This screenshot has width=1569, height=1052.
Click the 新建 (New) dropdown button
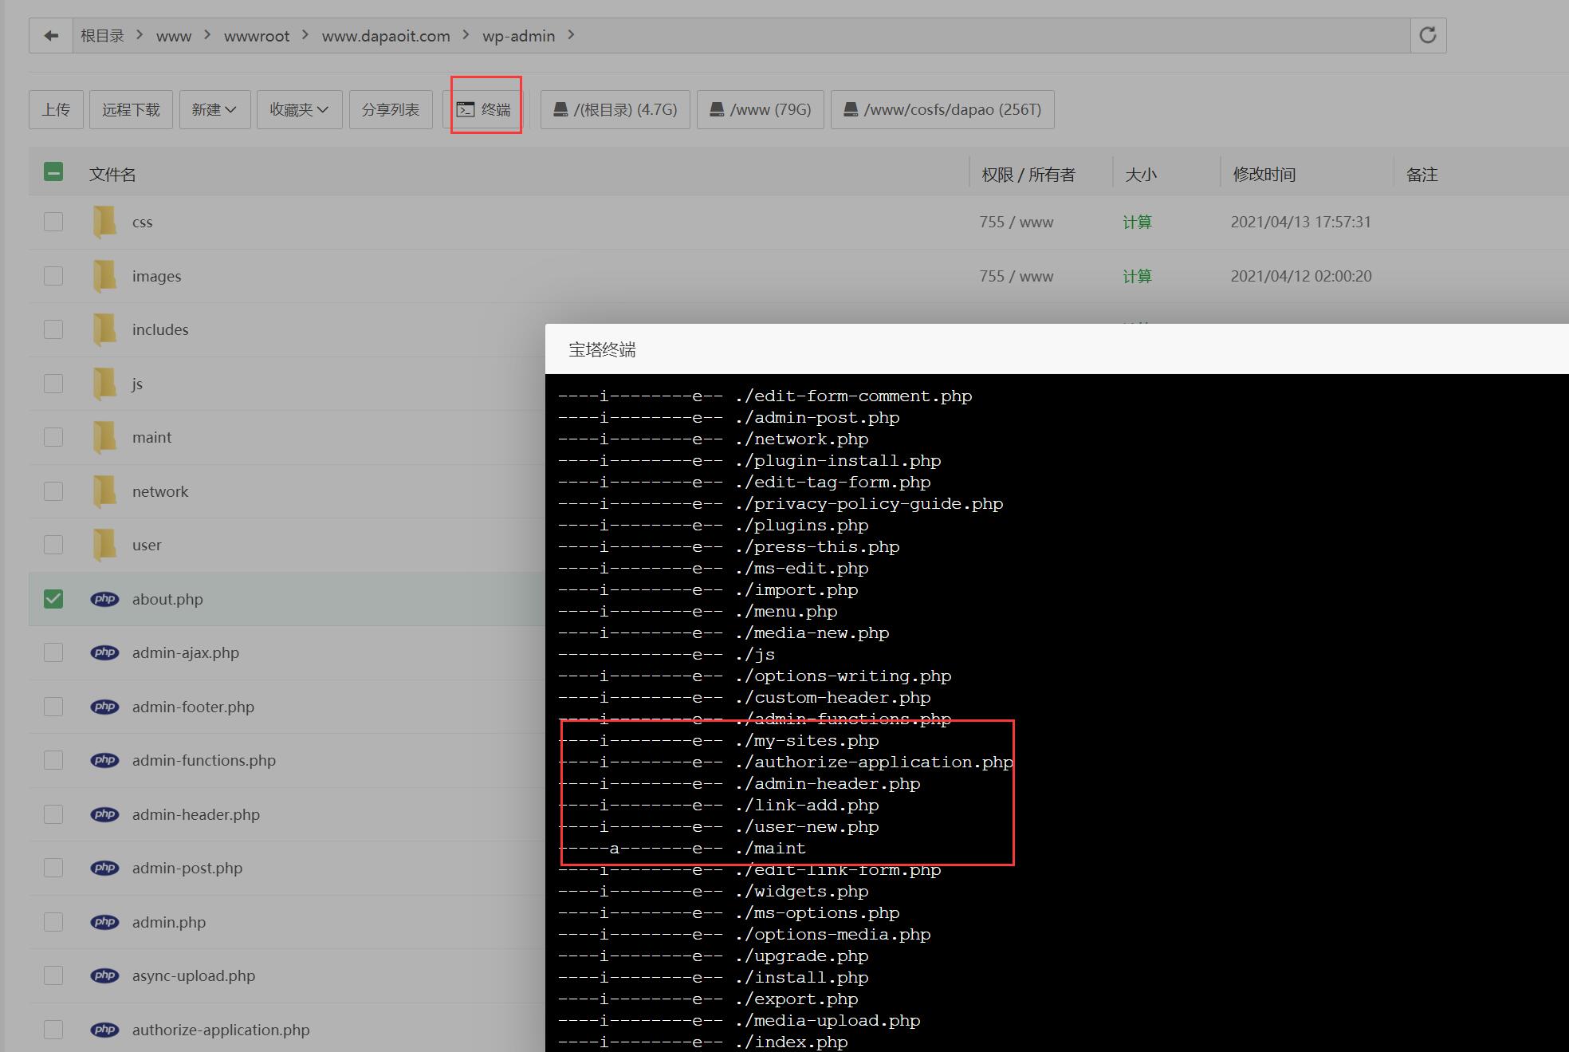(x=211, y=109)
